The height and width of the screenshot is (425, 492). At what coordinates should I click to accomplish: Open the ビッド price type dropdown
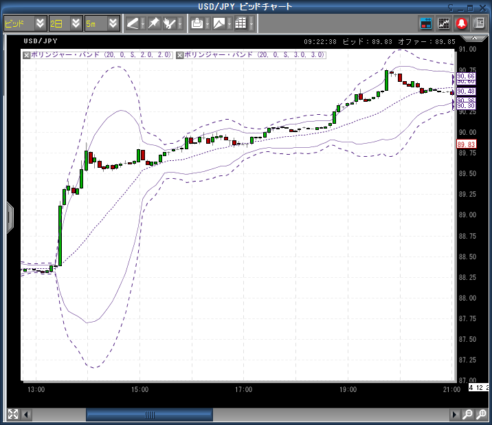pos(25,23)
